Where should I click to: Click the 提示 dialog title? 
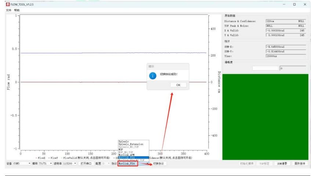(x=151, y=66)
